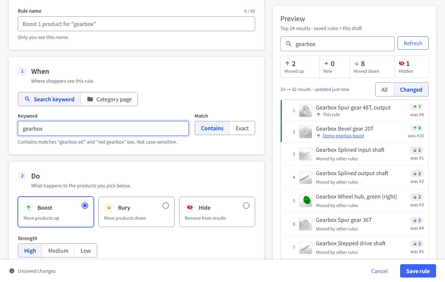Click the red Hide eye-slash icon
Viewport: 445px width, 282px height.
(190, 207)
